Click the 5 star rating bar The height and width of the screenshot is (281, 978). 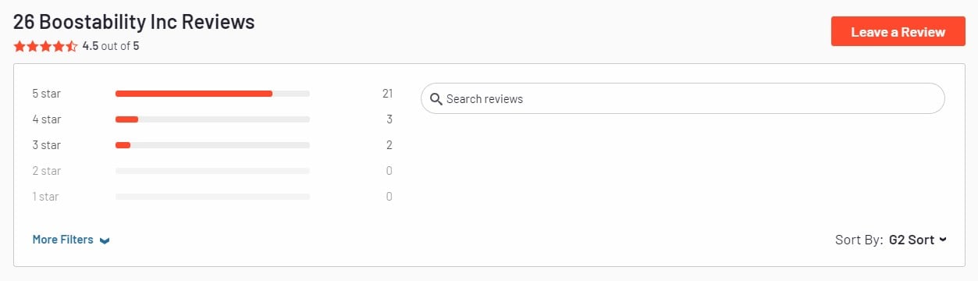pyautogui.click(x=212, y=94)
